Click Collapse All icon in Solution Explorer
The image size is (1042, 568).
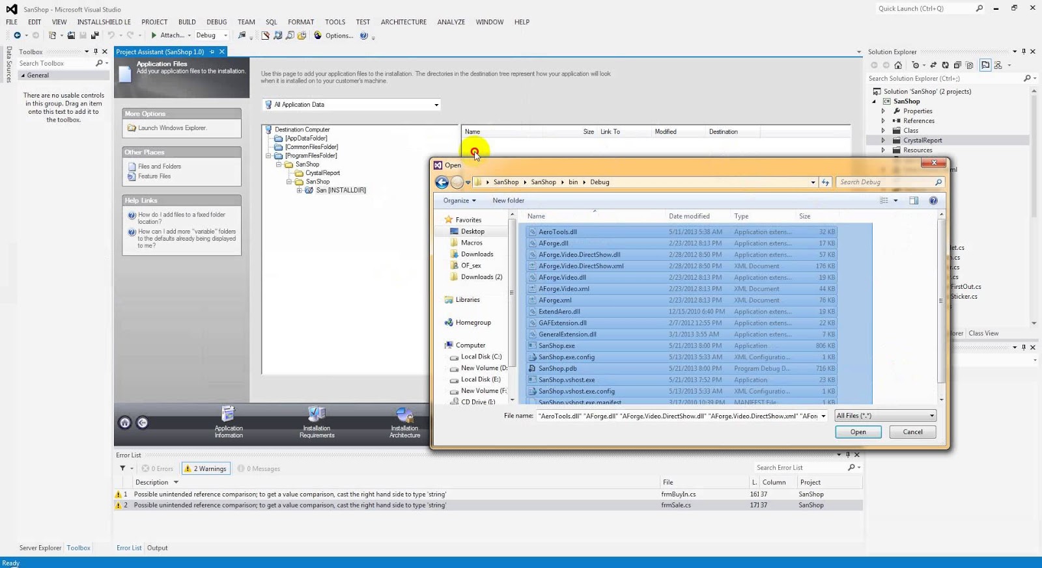[x=957, y=65]
